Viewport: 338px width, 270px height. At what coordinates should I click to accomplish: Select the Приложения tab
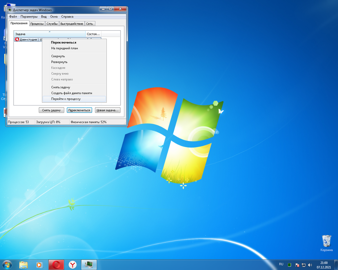pos(19,23)
